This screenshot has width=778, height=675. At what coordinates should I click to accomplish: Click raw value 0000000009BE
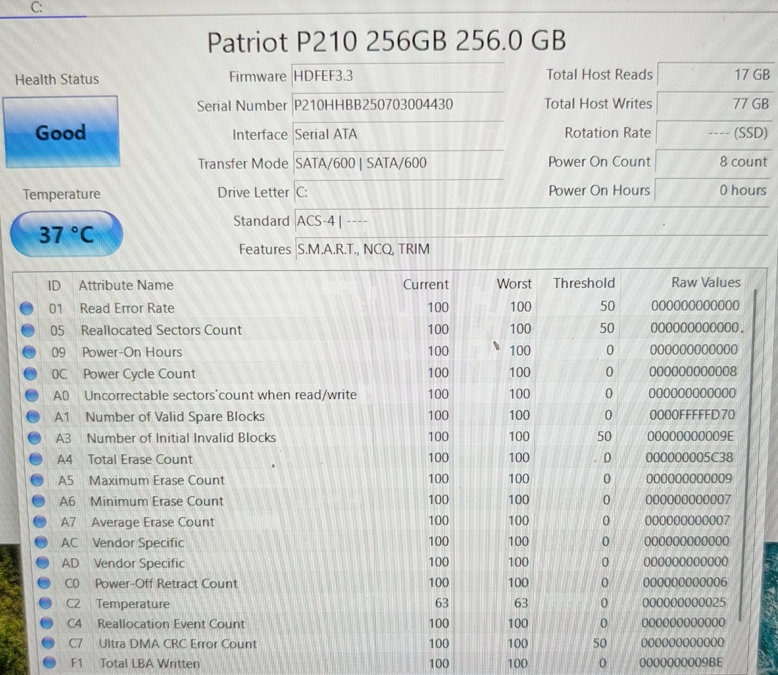681,662
